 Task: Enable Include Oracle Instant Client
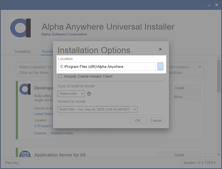[60, 76]
